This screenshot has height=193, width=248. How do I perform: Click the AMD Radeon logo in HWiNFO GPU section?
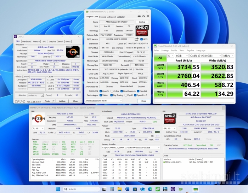click(x=170, y=118)
